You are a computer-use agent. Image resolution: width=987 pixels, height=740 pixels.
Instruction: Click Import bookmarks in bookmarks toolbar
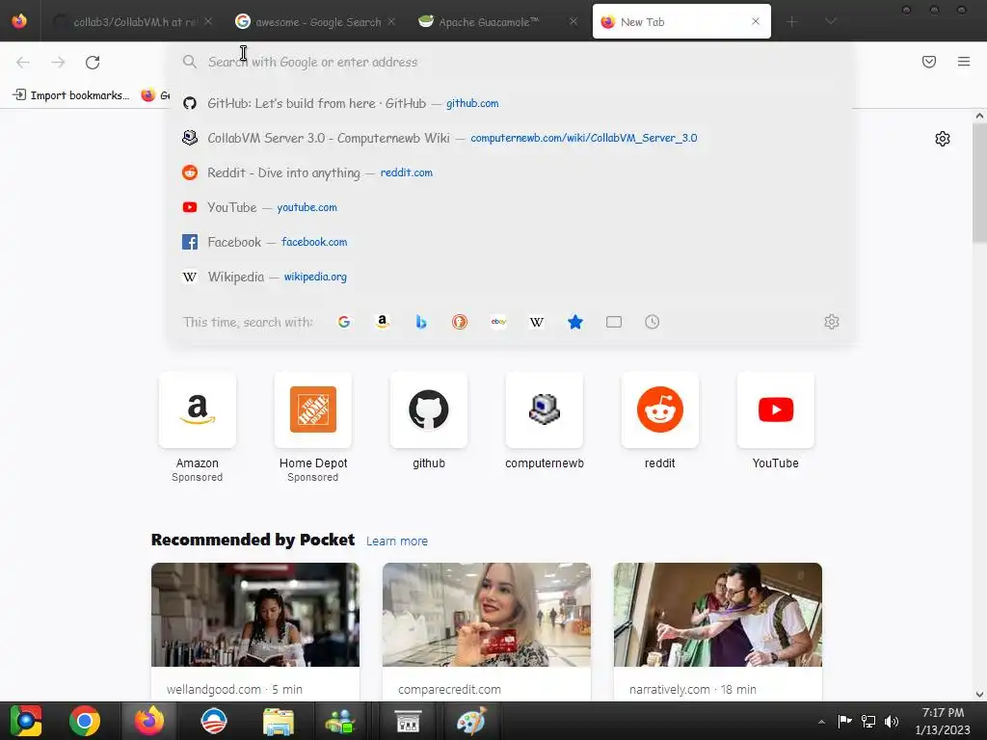[x=70, y=95]
